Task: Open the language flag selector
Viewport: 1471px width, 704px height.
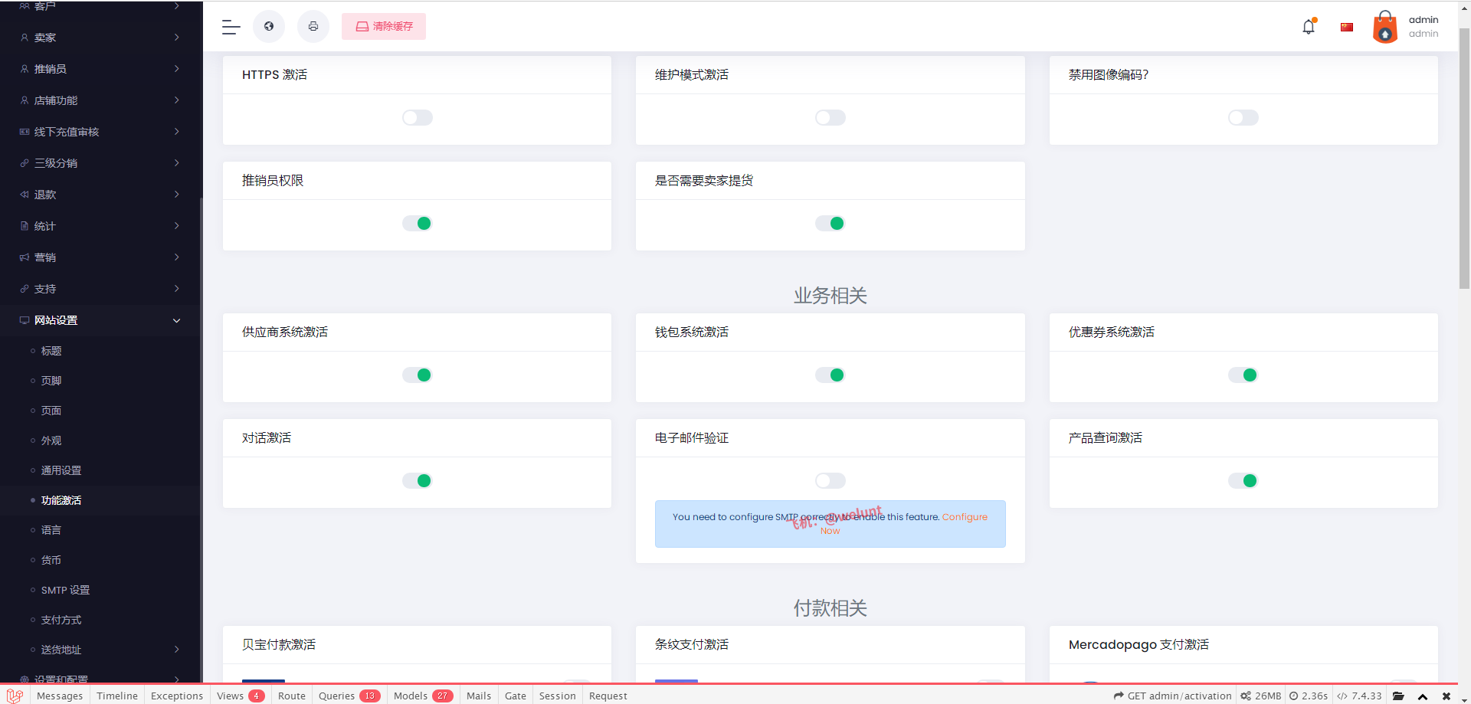Action: point(1347,27)
